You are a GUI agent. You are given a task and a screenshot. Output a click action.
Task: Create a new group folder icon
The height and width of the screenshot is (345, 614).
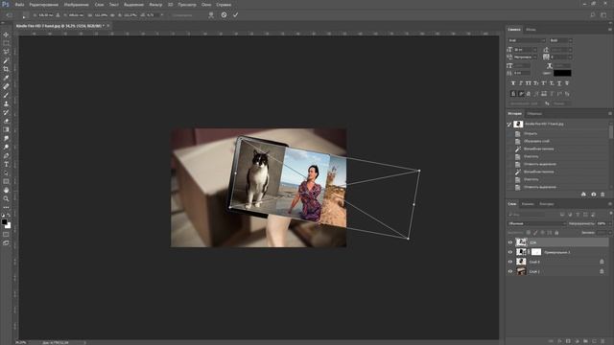click(585, 341)
